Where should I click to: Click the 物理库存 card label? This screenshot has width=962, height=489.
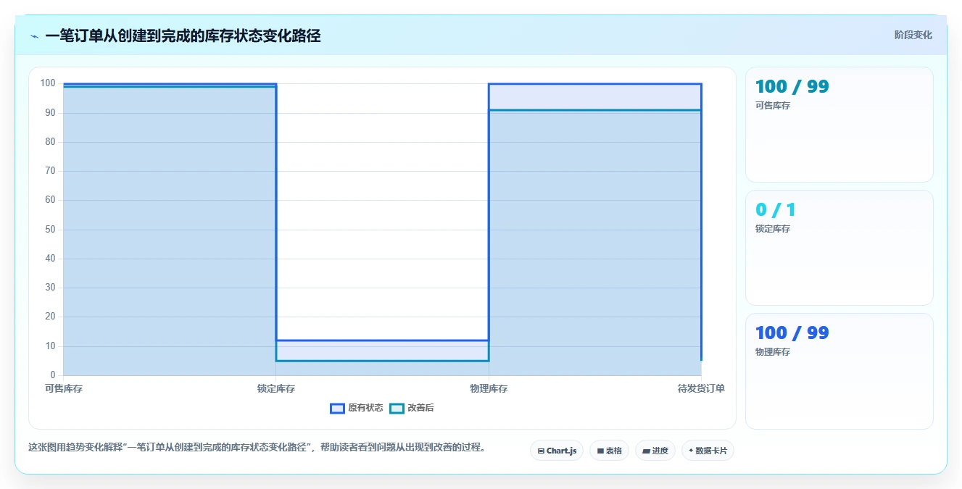pyautogui.click(x=773, y=352)
